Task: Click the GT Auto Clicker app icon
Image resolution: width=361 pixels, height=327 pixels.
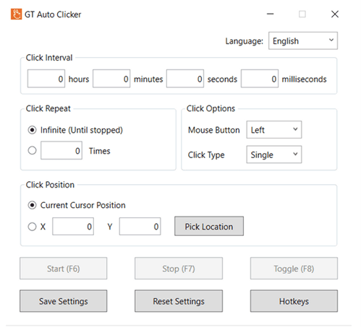Action: click(x=16, y=14)
